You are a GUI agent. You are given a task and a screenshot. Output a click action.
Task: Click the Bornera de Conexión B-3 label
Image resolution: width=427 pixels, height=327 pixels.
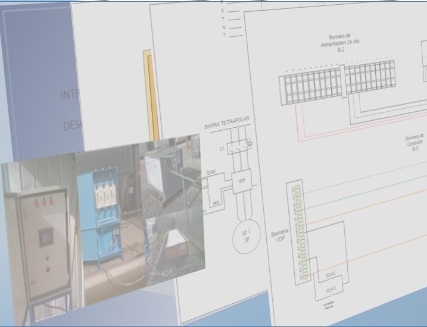(x=415, y=143)
